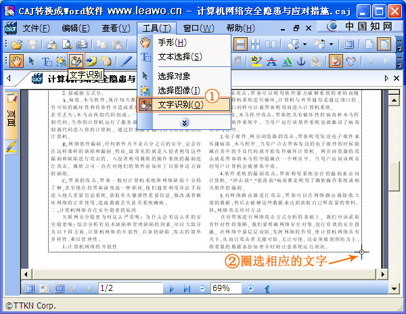
Task: Expand hidden Tools menu items chevron
Action: coord(184,122)
